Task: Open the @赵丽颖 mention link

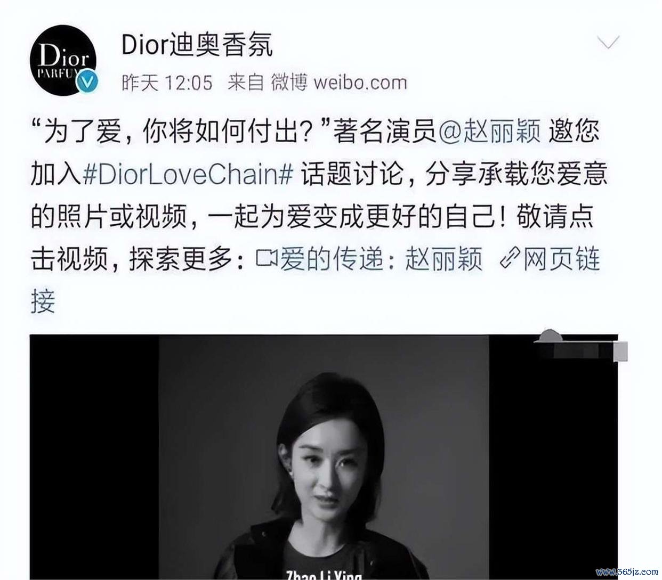Action: tap(490, 132)
